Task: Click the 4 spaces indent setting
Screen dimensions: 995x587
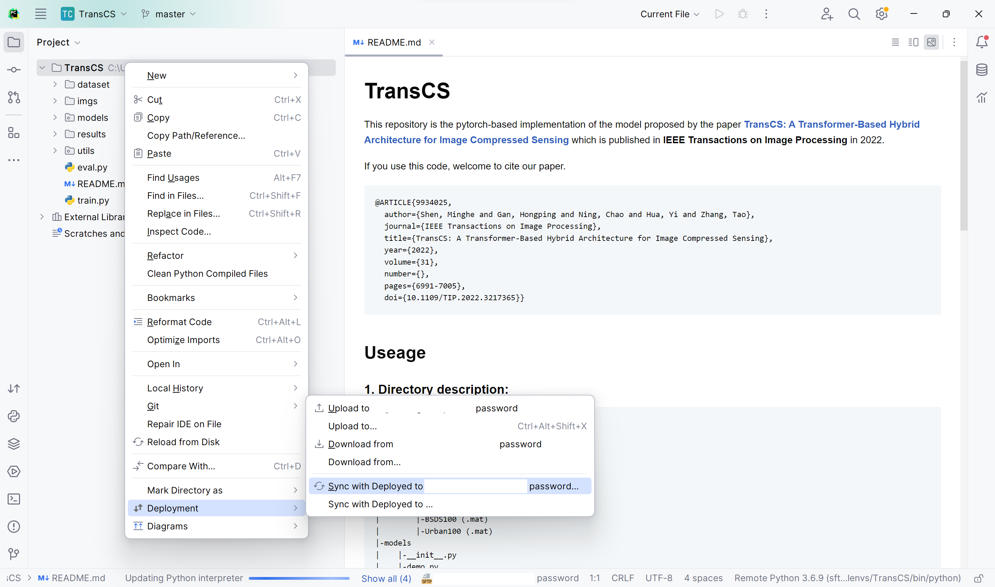Action: click(x=703, y=578)
